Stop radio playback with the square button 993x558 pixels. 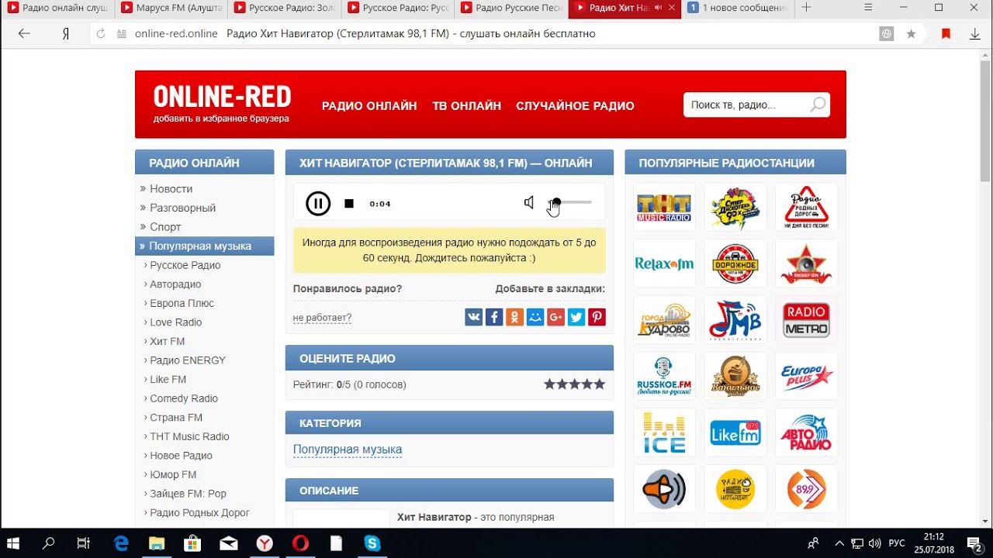coord(349,204)
